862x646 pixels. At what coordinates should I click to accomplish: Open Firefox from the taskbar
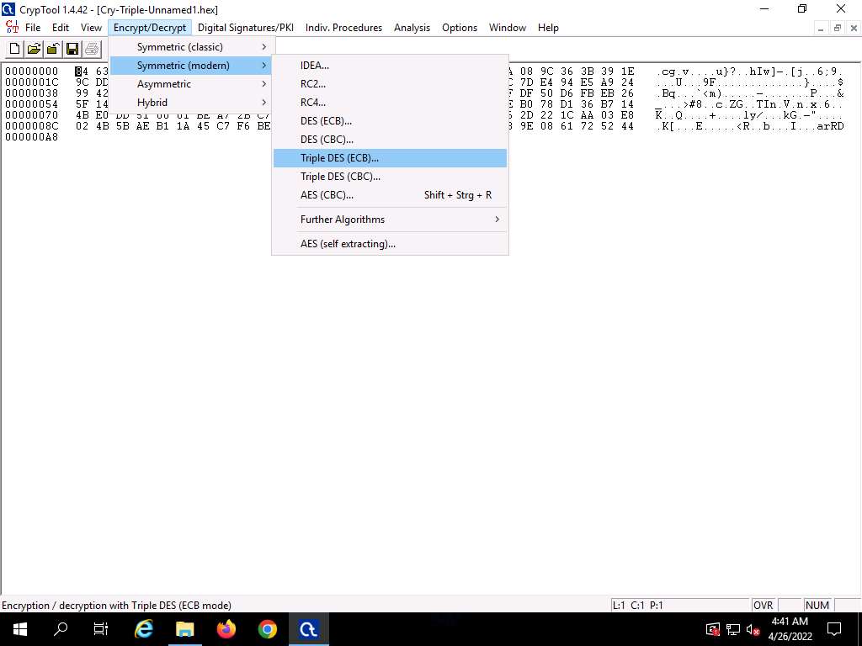226,628
